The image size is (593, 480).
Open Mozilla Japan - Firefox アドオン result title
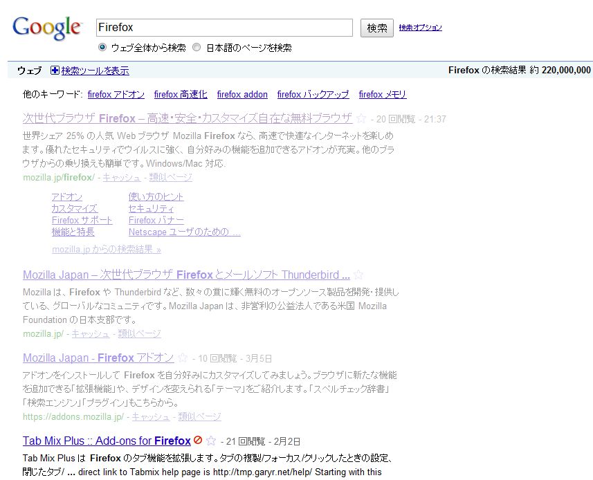coord(98,358)
